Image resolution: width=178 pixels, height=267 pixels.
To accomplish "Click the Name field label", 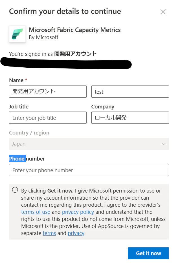I will coord(16,80).
